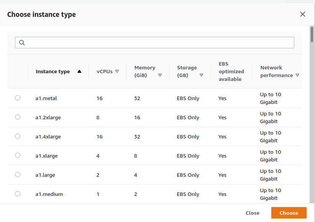Select the a1.metal radio button
This screenshot has width=315, height=222.
click(x=17, y=98)
